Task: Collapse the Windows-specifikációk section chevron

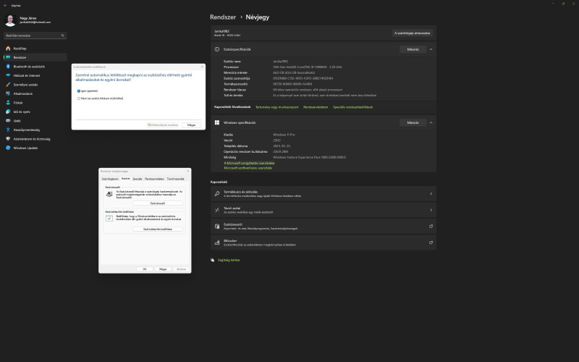Action: pos(431,122)
